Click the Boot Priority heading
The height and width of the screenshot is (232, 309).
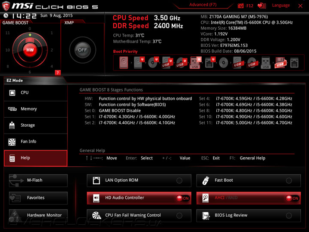[x=125, y=52]
